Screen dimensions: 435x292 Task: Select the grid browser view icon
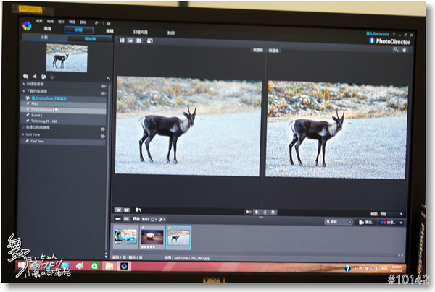(x=138, y=40)
